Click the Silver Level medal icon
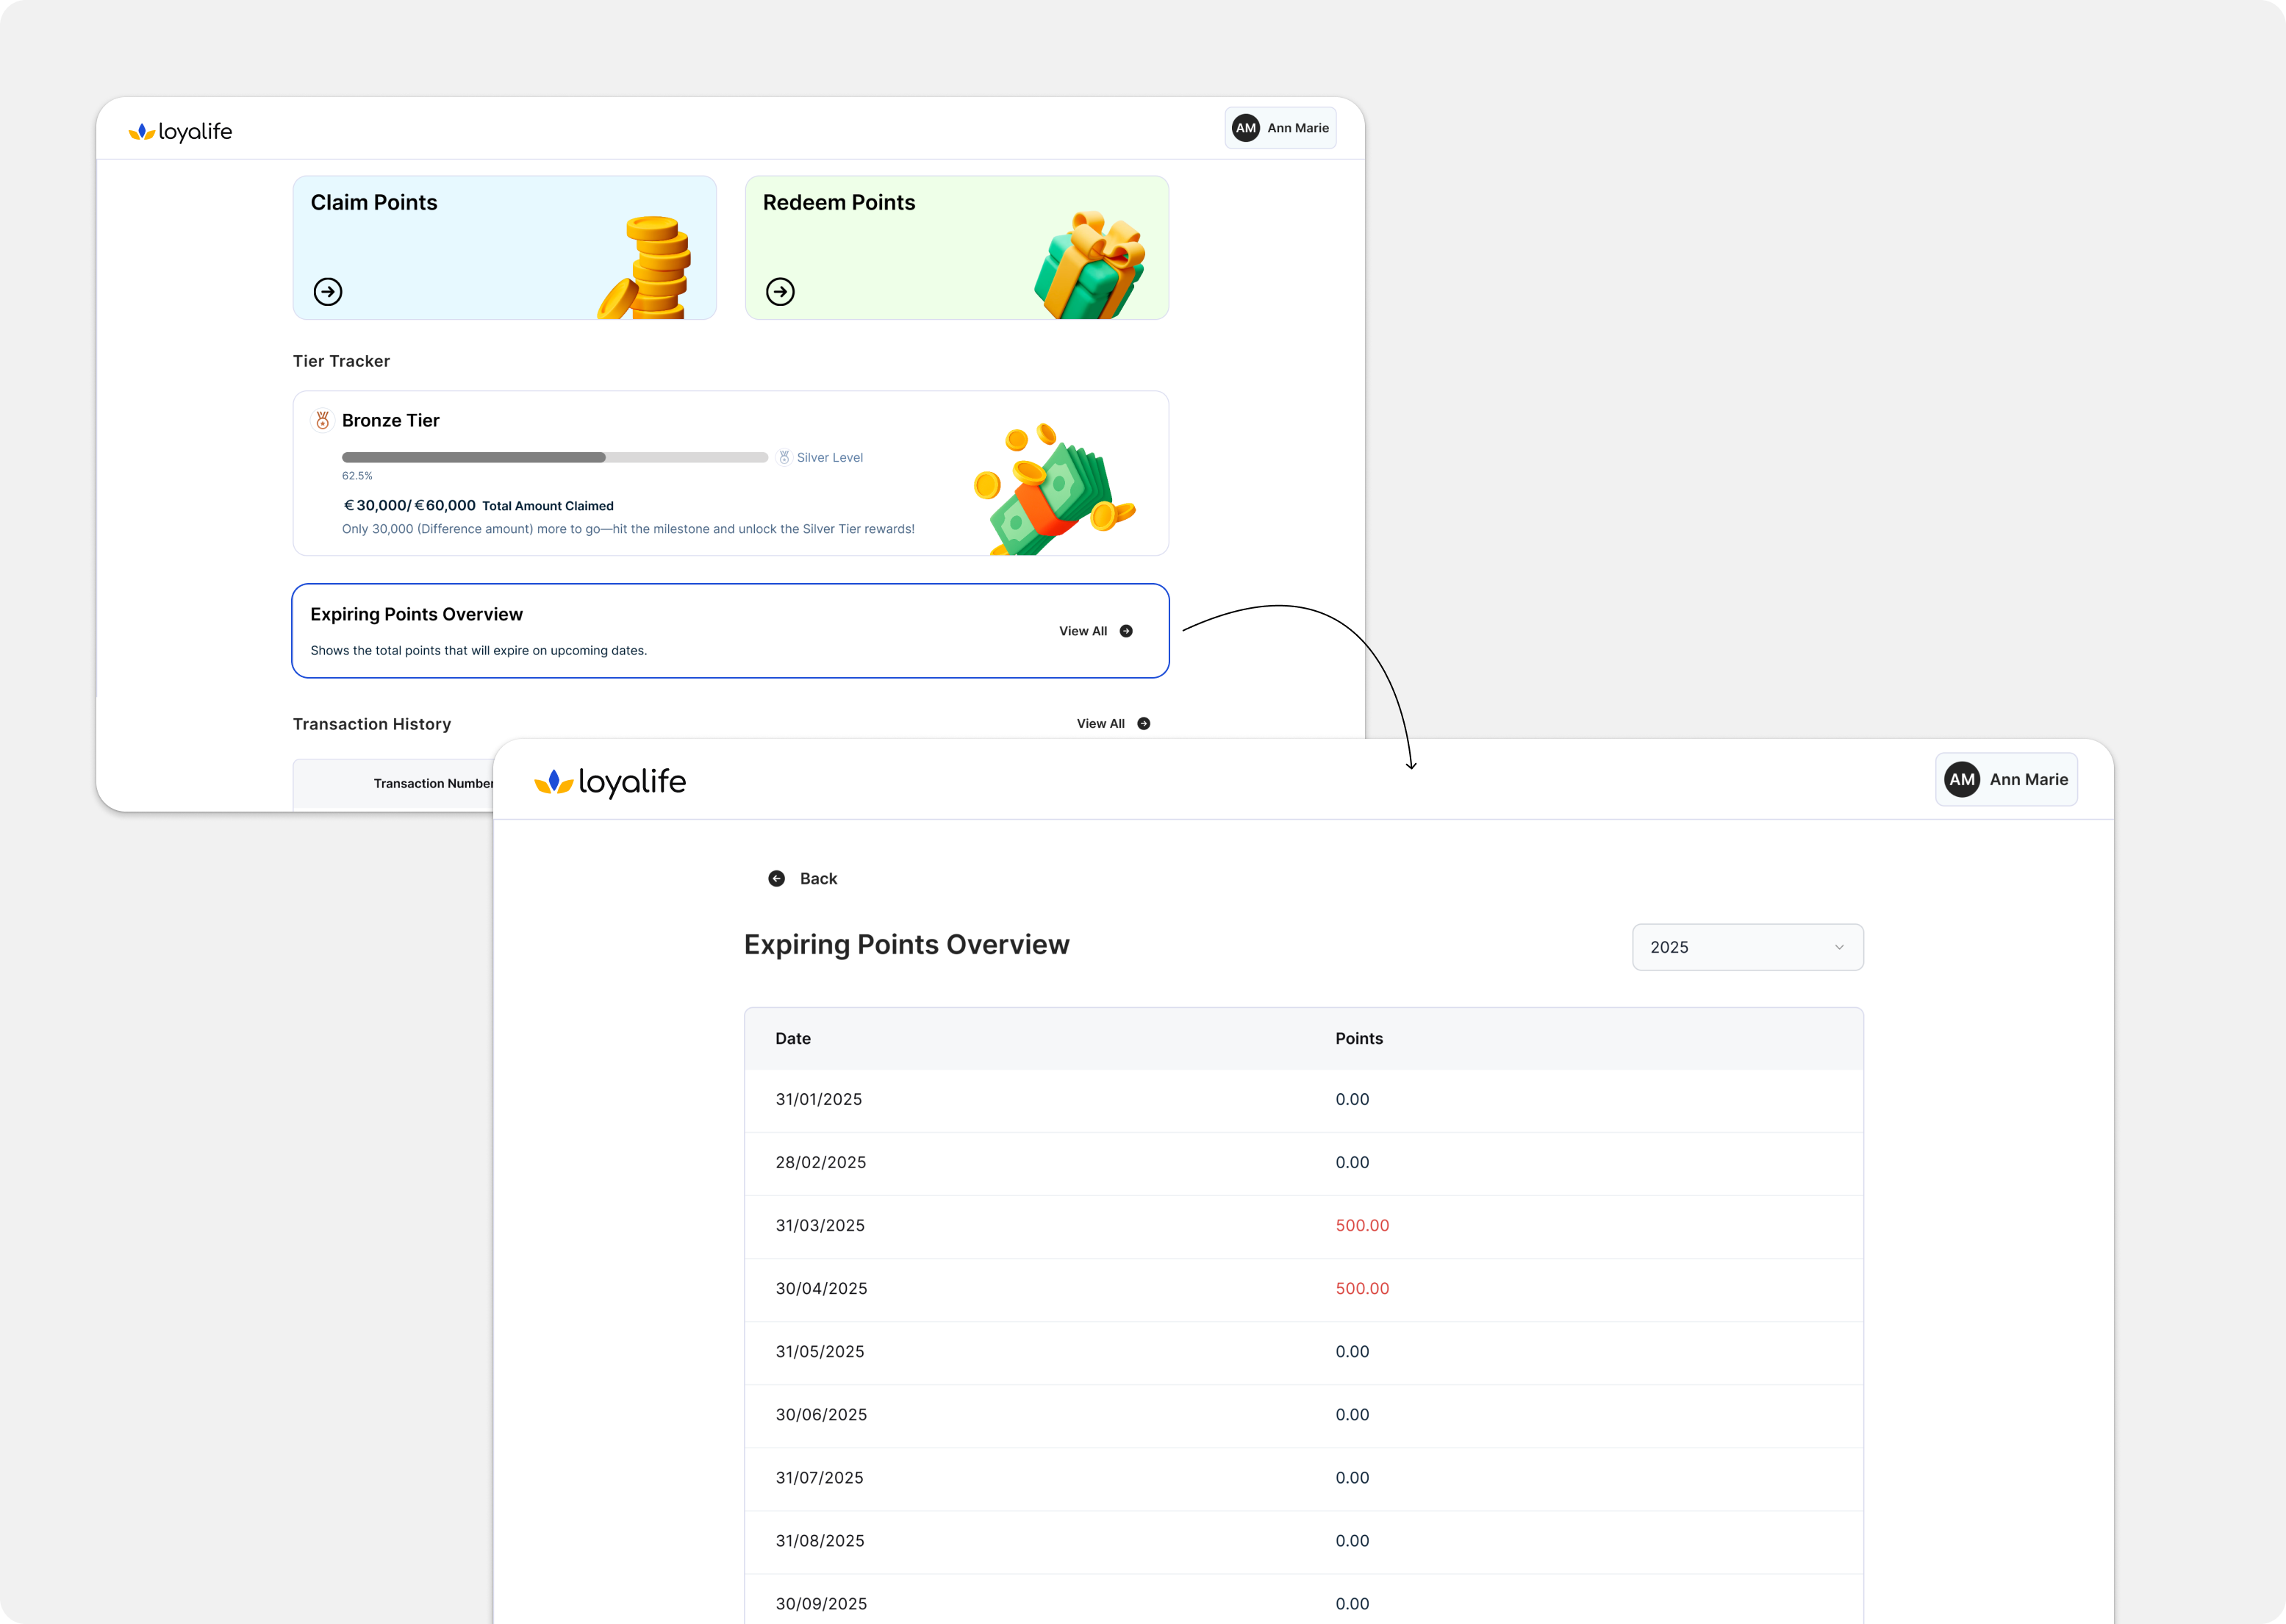 pyautogui.click(x=784, y=457)
